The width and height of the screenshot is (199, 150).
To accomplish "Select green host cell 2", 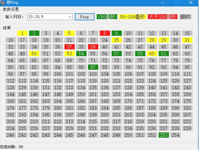I will click(x=34, y=33).
